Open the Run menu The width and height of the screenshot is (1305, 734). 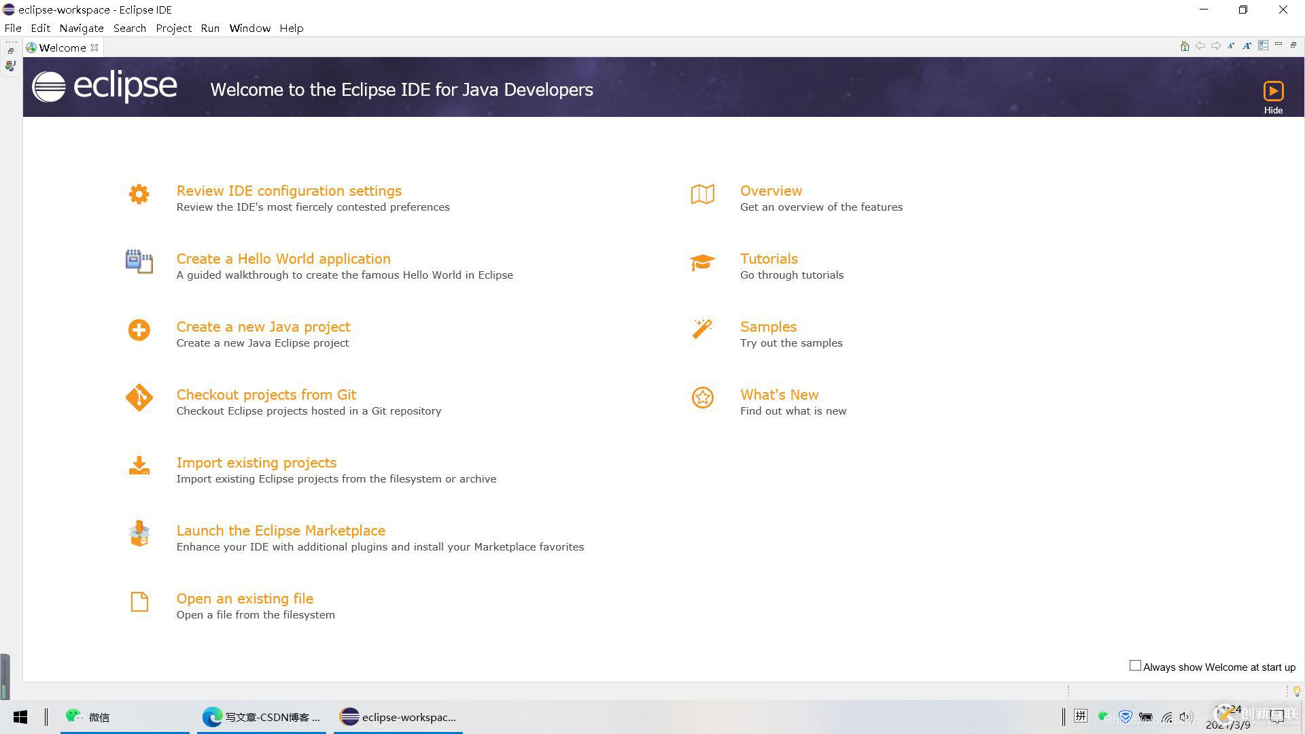point(210,28)
